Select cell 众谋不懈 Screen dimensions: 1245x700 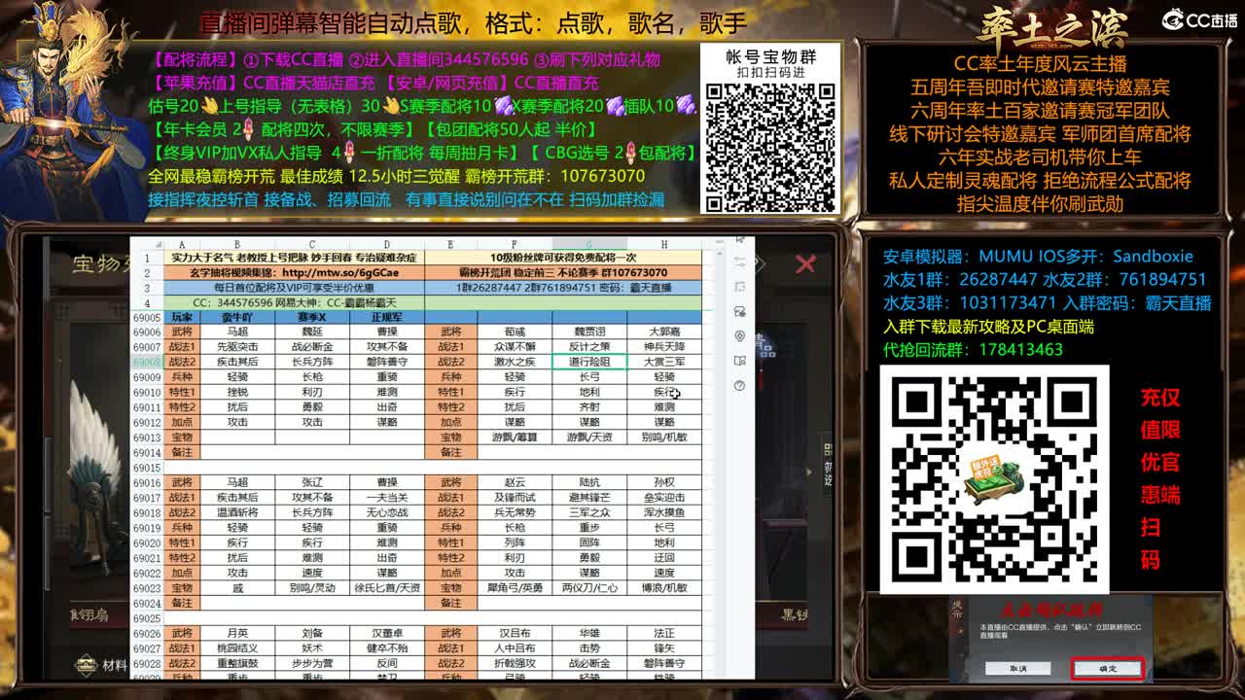[x=515, y=347]
